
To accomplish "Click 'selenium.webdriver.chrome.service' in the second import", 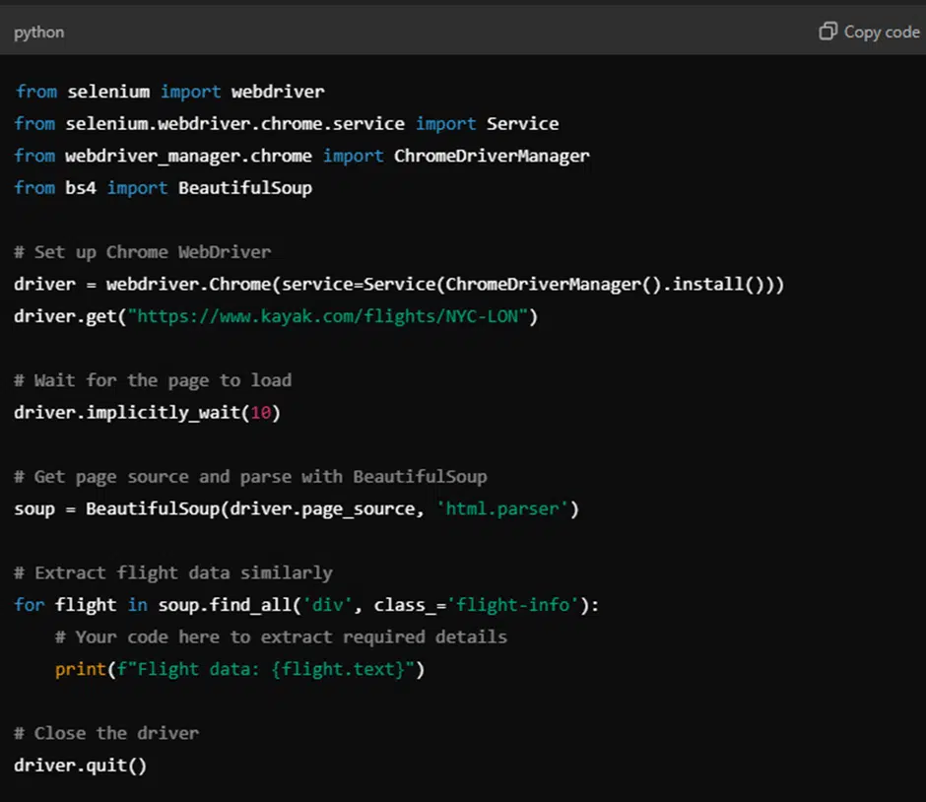I will coord(235,123).
